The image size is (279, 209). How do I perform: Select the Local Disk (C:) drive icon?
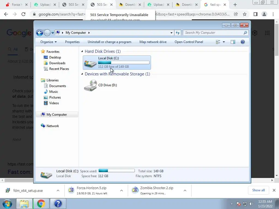(90, 64)
